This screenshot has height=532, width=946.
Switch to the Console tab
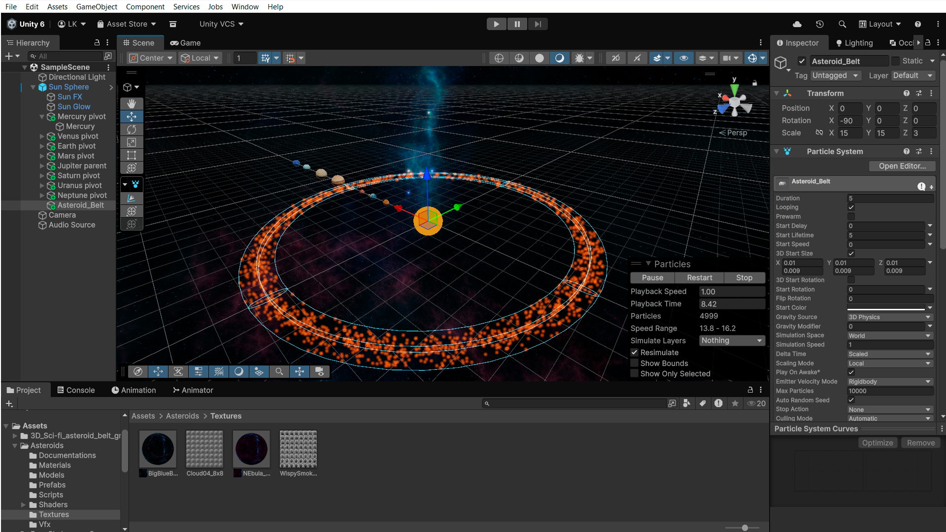[x=76, y=390]
